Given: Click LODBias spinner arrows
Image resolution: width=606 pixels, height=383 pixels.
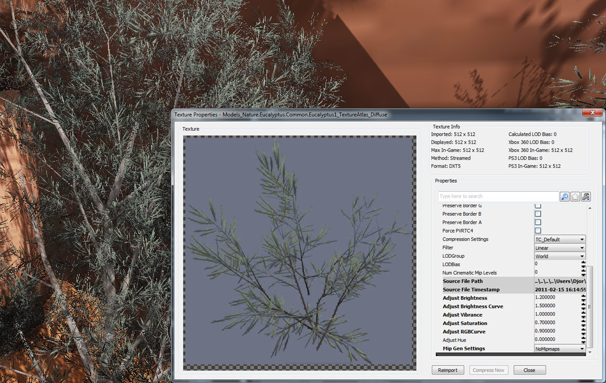Looking at the screenshot, I should [583, 264].
